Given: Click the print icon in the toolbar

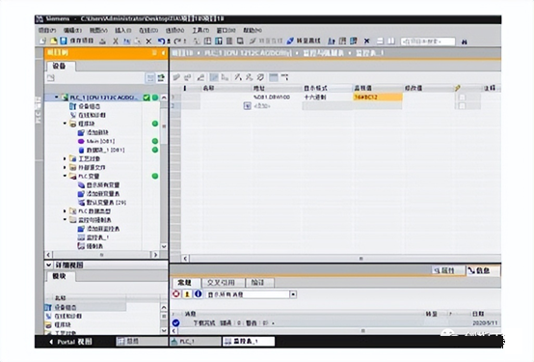Looking at the screenshot, I should click(x=102, y=42).
